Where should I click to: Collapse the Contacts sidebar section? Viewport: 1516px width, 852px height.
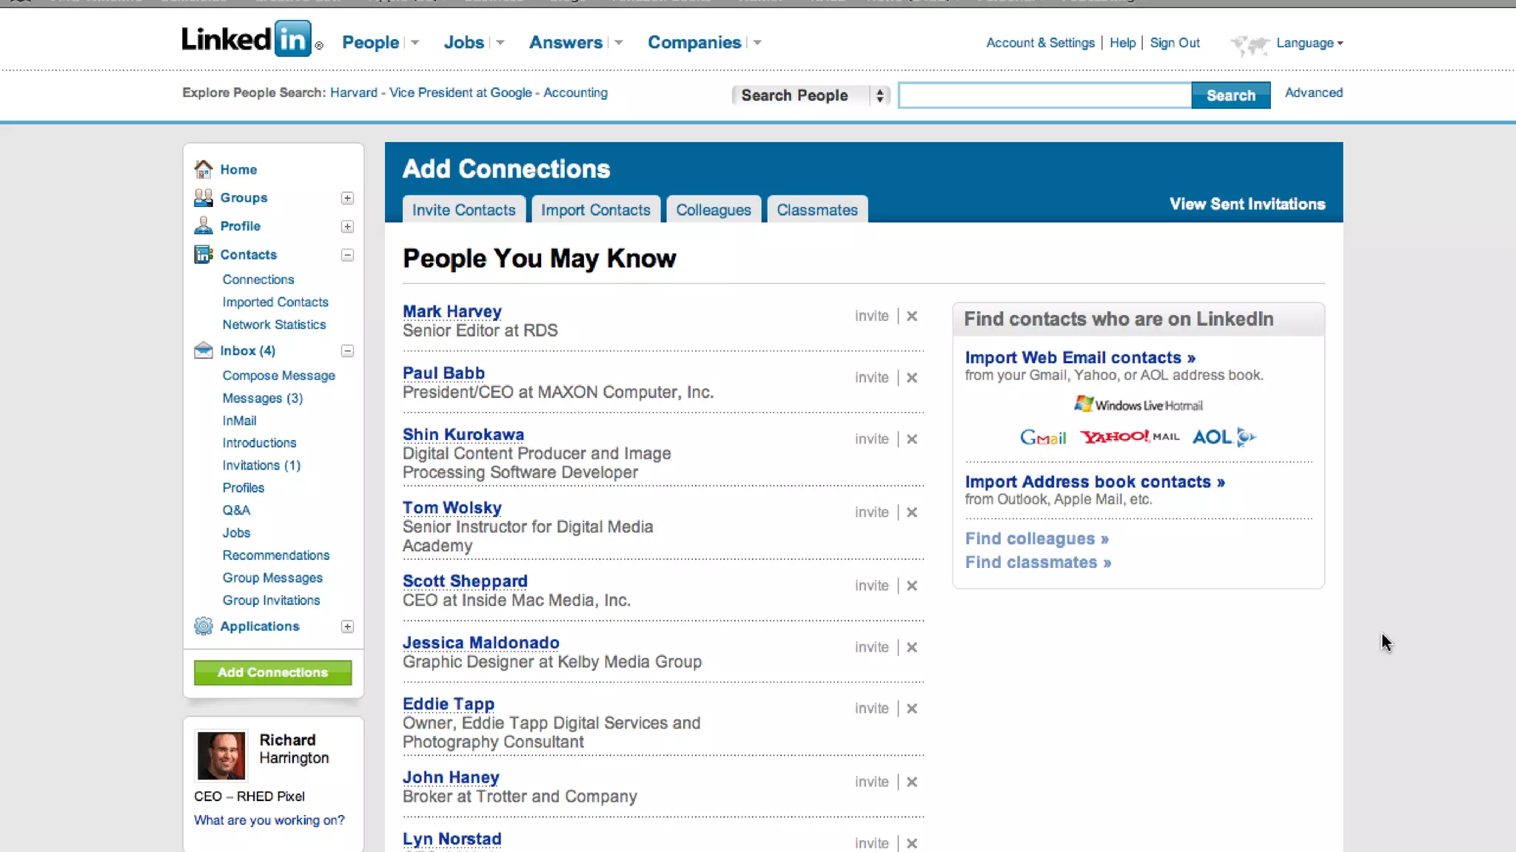coord(347,255)
